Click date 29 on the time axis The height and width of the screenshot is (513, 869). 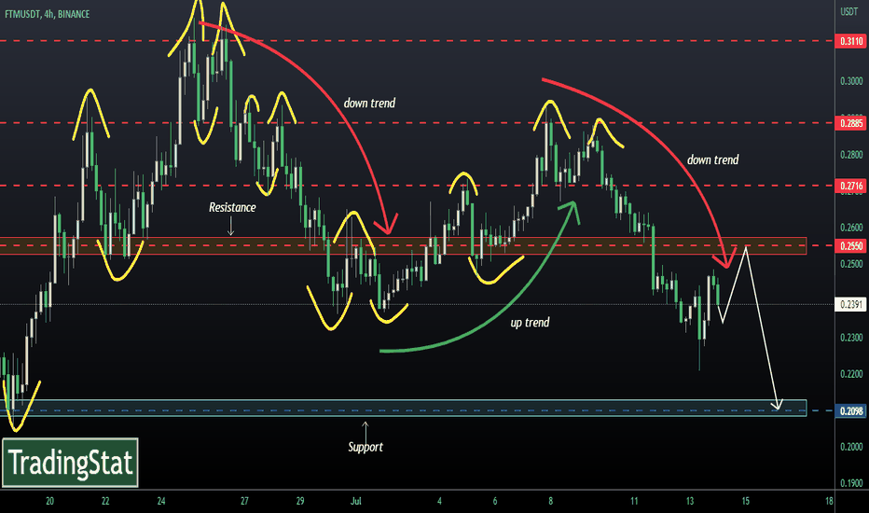click(300, 501)
